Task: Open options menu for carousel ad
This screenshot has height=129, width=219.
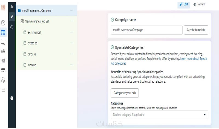Action: tap(72, 54)
